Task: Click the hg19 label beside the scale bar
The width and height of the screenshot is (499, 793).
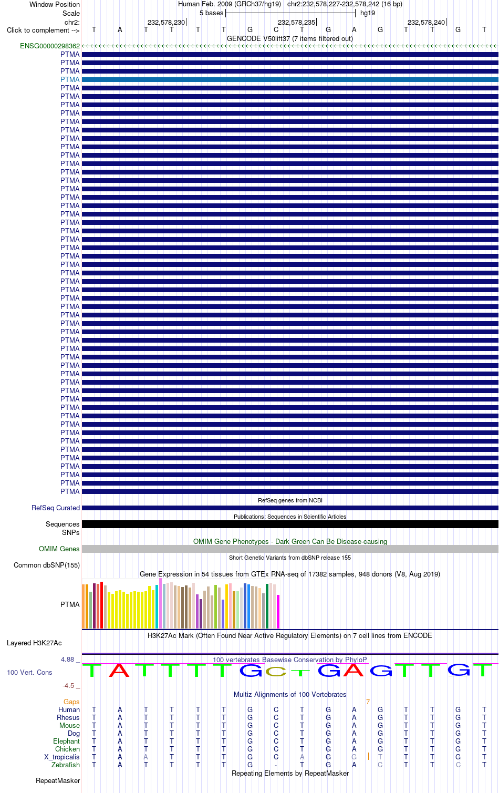Action: tap(368, 13)
